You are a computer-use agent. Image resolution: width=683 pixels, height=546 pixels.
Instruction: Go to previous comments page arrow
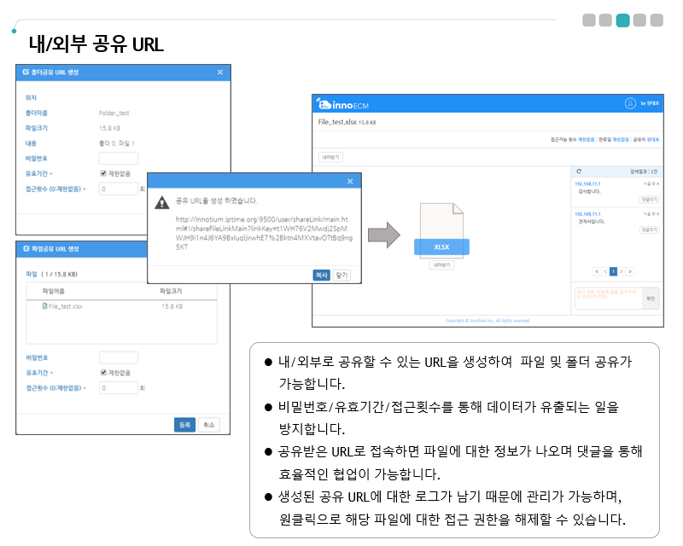click(x=604, y=271)
